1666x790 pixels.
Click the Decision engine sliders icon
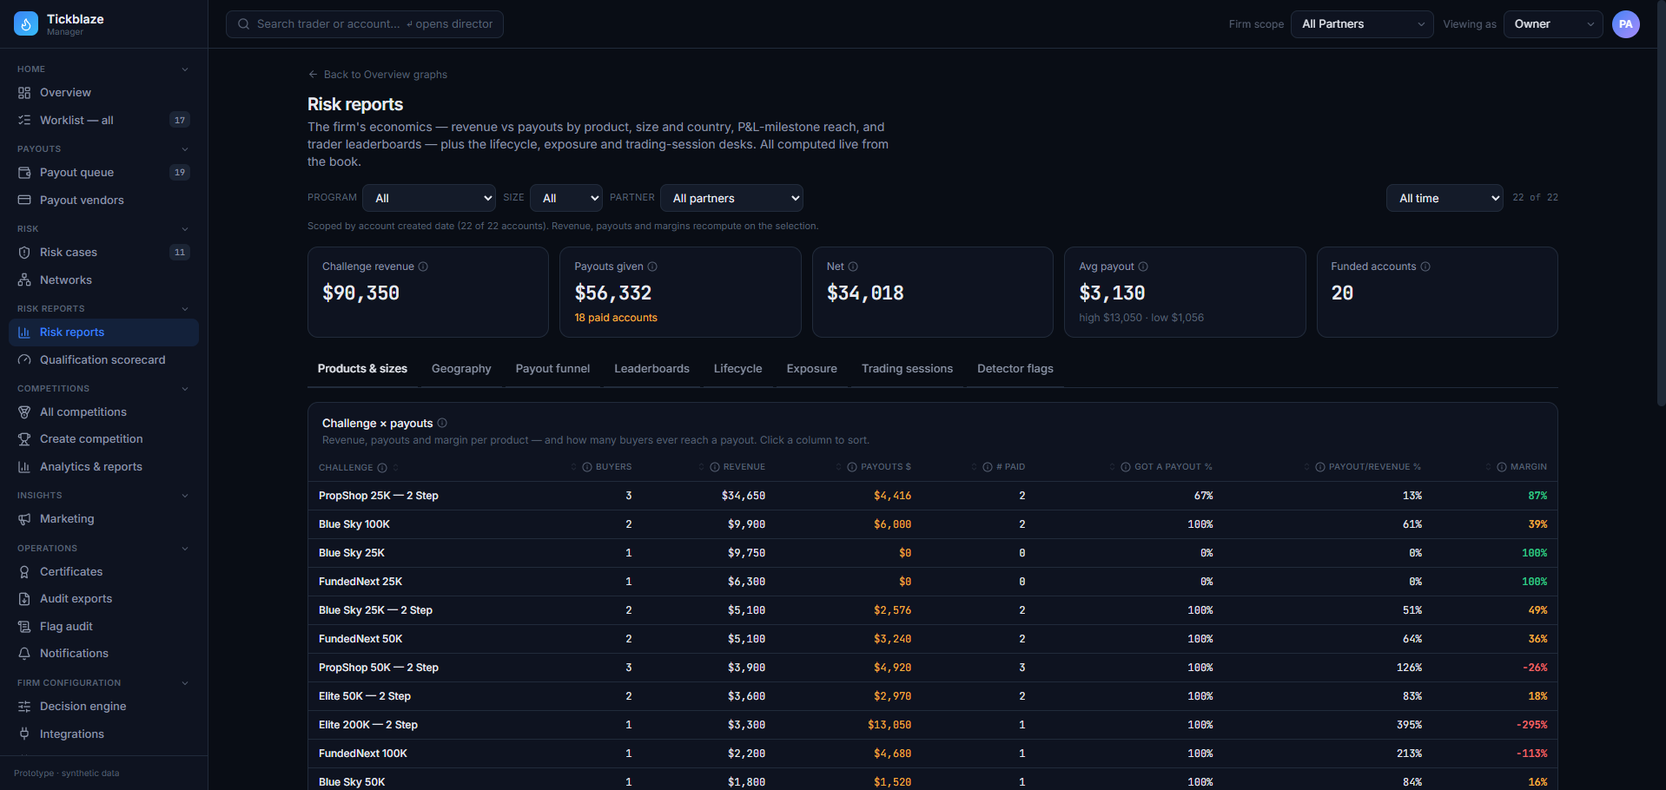click(x=24, y=707)
